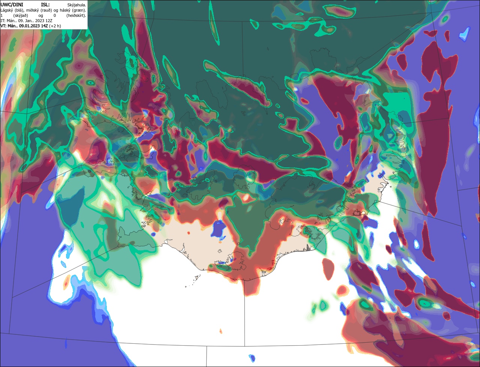
Task: Click the 'miðský (rauð)' legend text
Action: pos(39,11)
